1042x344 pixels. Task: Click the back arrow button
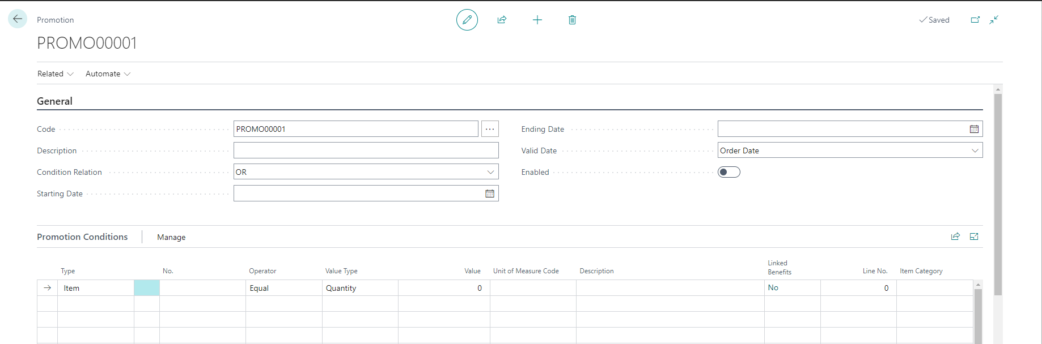point(18,19)
